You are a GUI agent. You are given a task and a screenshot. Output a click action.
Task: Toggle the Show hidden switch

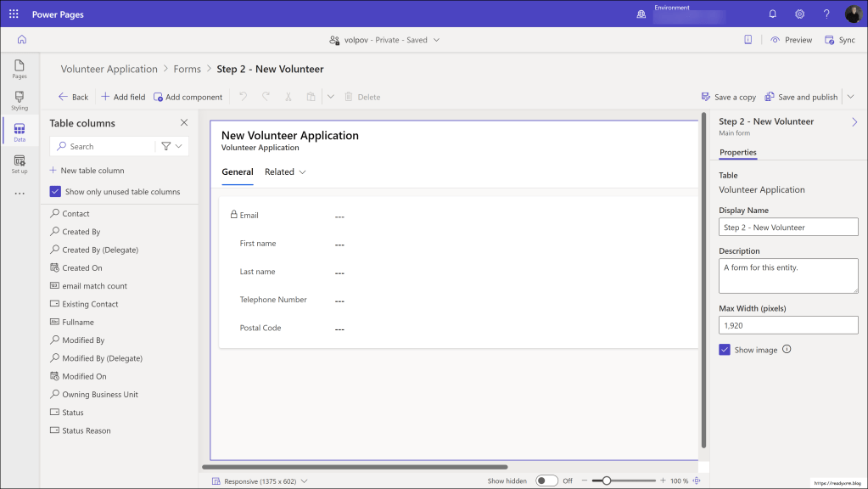coord(546,481)
